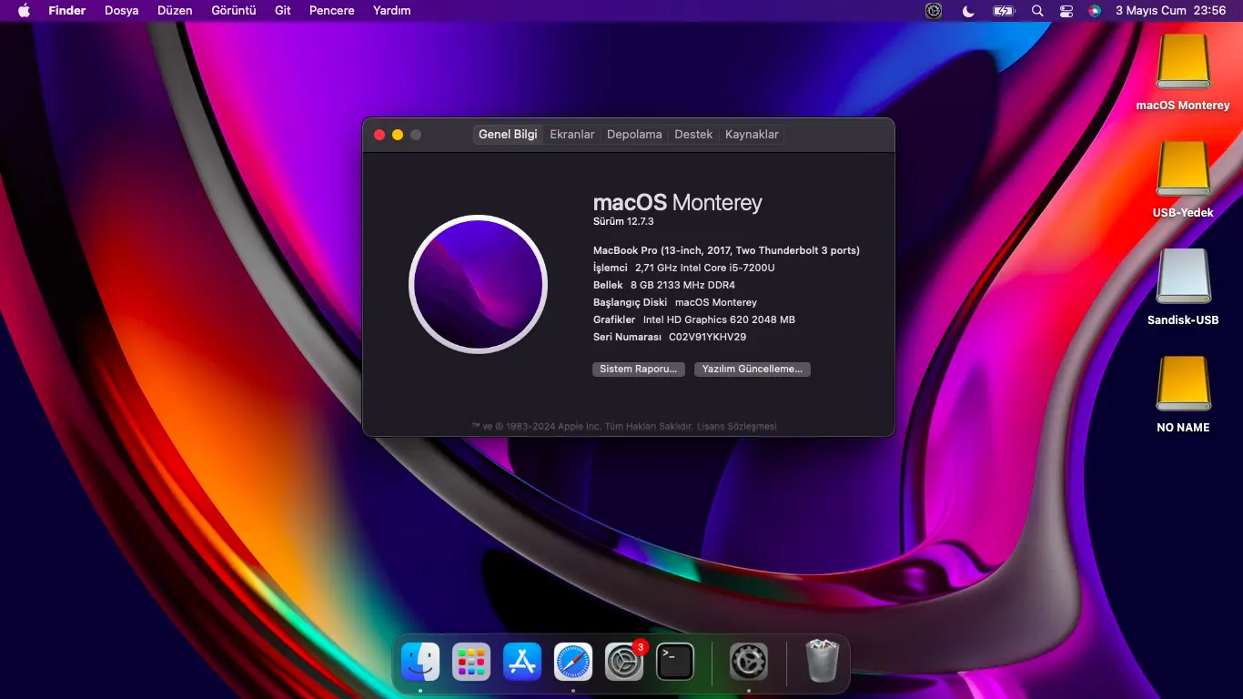Click the serial number C02V91YKHV29
Screen dimensions: 1243x699
(708, 337)
